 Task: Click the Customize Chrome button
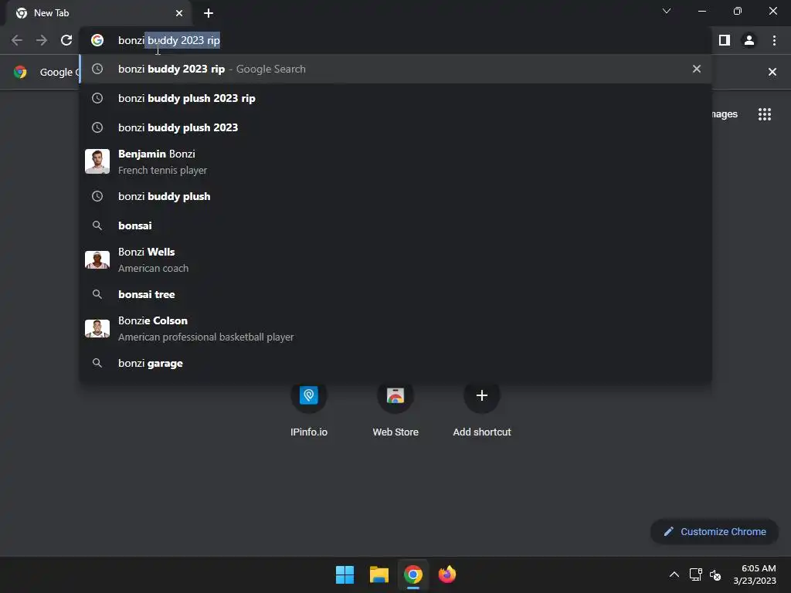coord(715,531)
